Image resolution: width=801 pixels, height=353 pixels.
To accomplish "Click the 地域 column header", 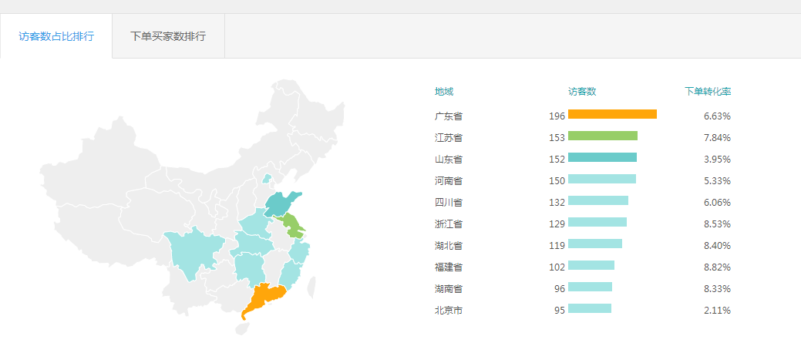I will 444,92.
